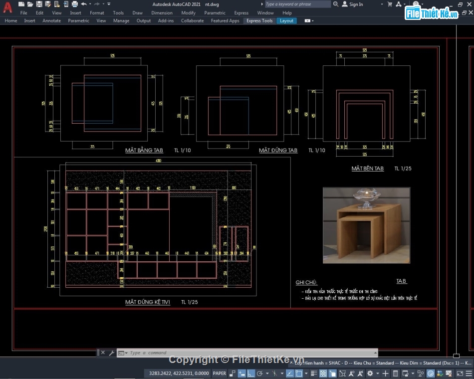The width and height of the screenshot is (474, 379).
Task: Open the Modify menu
Action: (188, 12)
